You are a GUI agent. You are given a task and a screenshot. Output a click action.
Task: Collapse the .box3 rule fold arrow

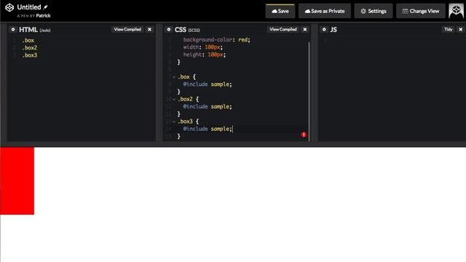click(174, 122)
